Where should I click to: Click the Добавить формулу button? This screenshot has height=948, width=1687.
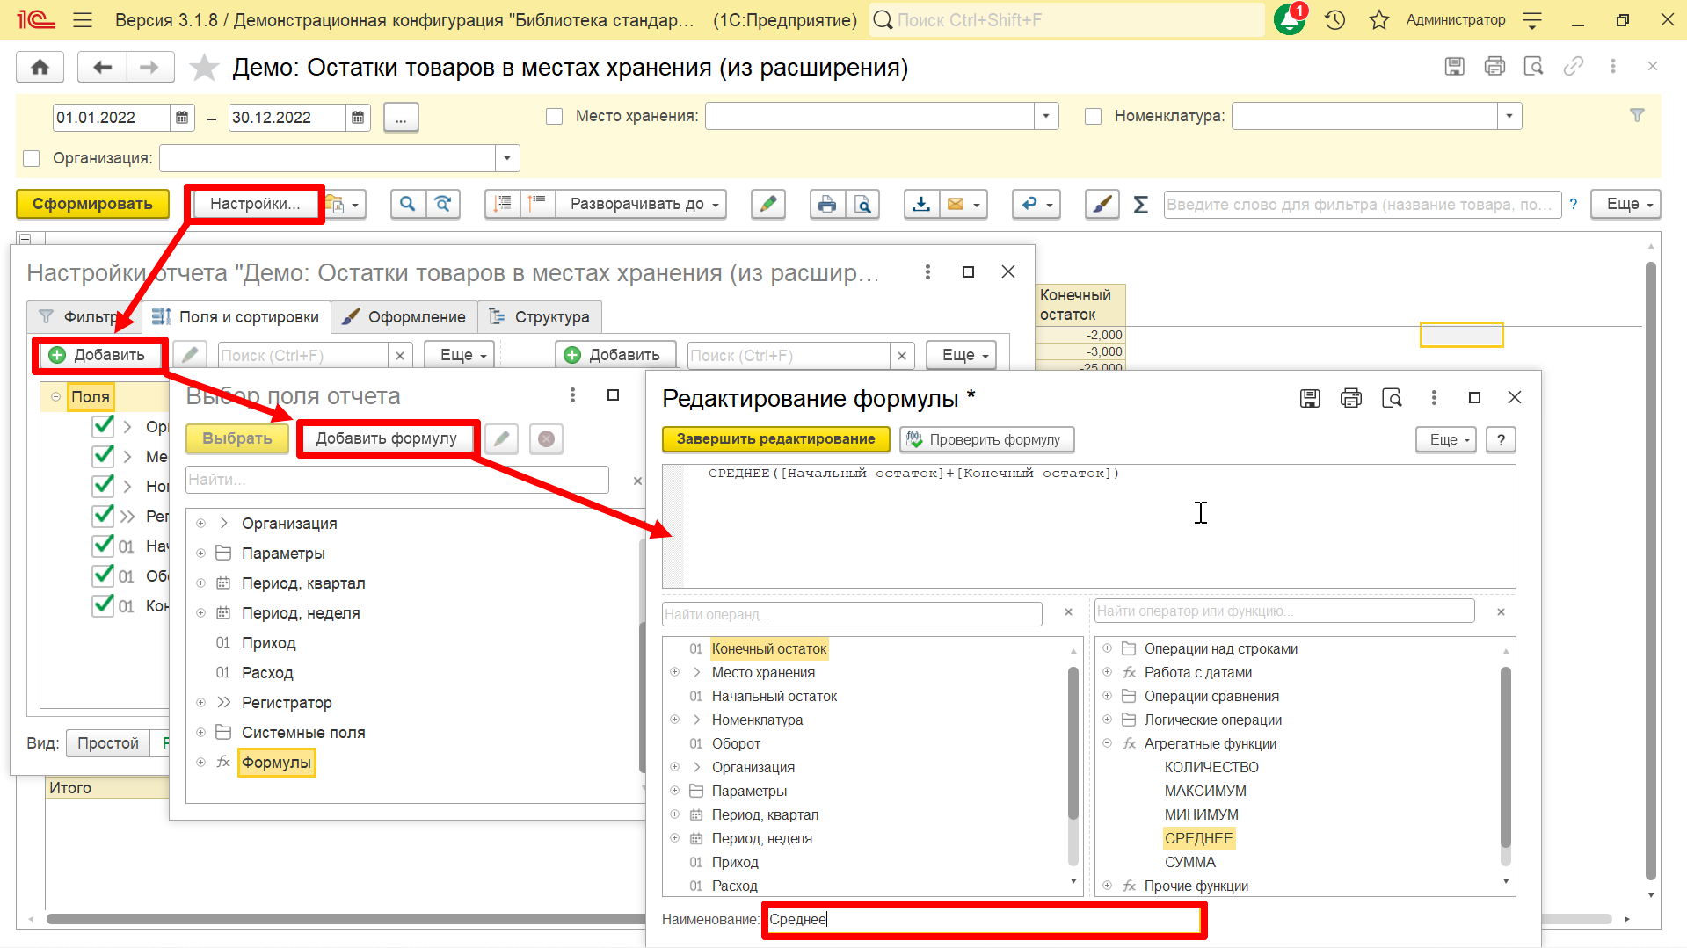387,438
